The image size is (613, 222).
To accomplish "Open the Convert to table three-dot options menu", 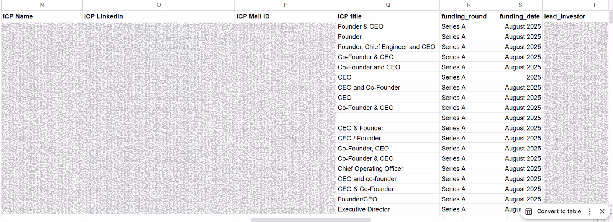I will pyautogui.click(x=589, y=211).
